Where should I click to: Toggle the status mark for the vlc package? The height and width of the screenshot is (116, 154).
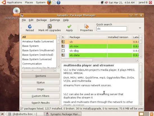point(63,42)
